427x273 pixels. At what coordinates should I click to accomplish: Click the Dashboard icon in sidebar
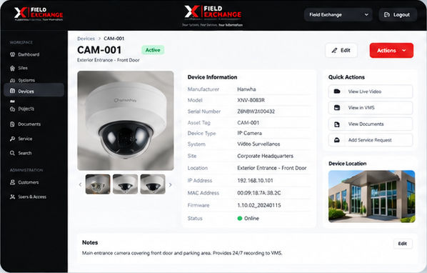click(12, 54)
